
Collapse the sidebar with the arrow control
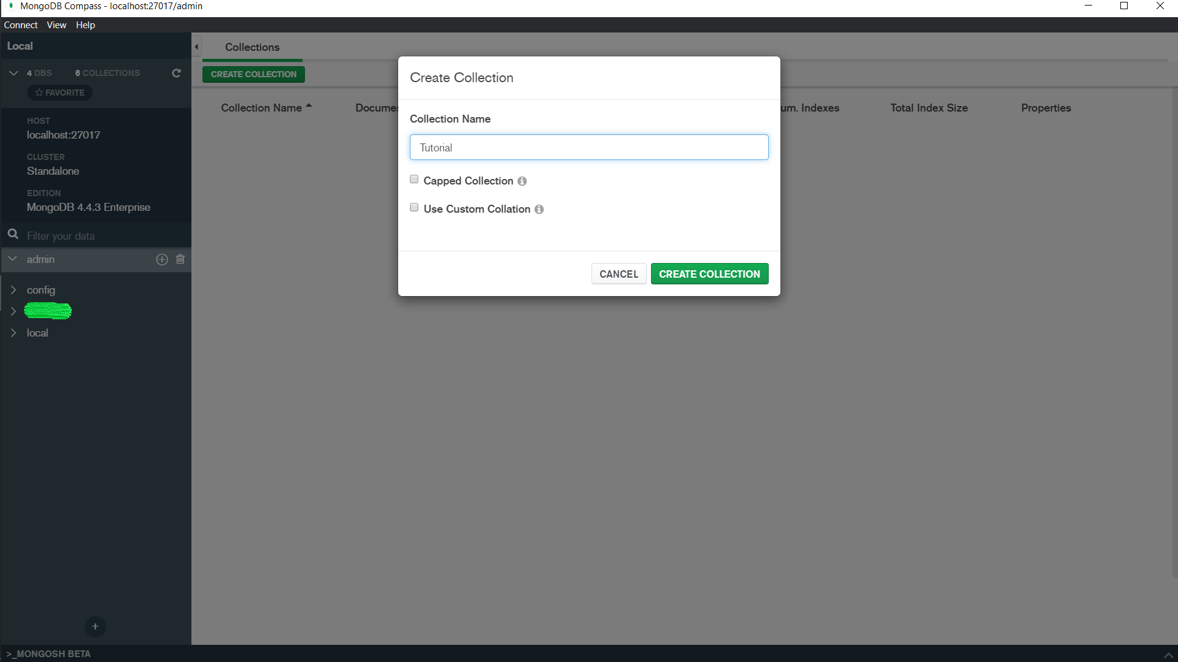coord(196,46)
